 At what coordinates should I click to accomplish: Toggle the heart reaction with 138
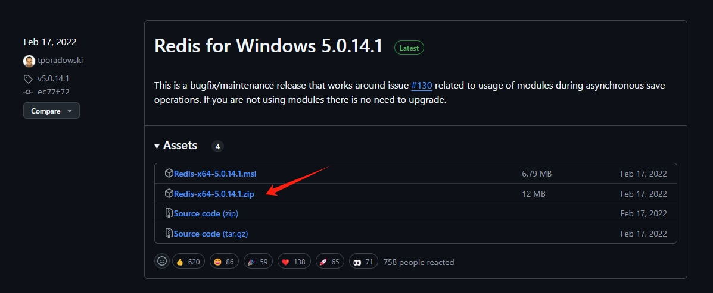(x=294, y=262)
